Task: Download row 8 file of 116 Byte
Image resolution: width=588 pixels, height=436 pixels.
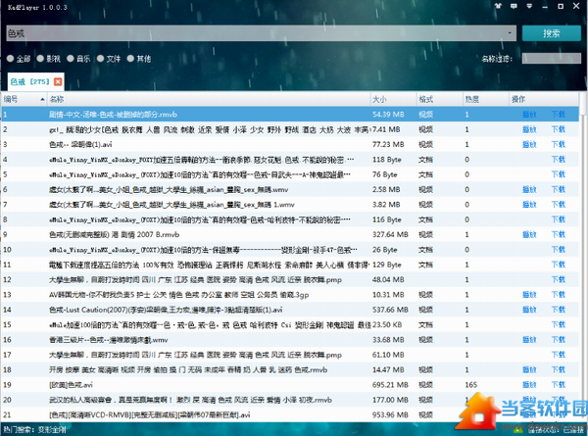Action: pos(559,219)
